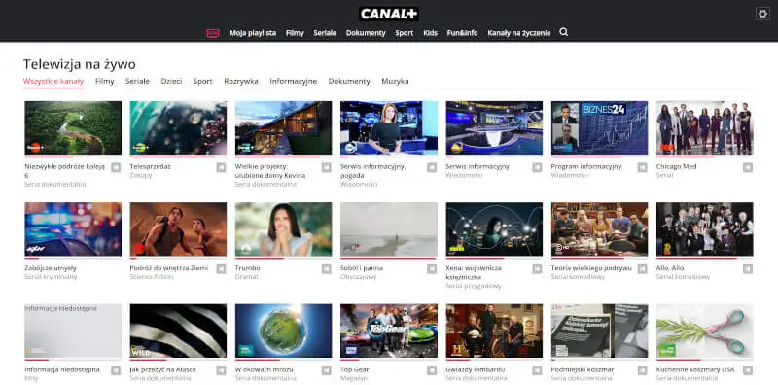
Task: Open Filmy in the top navigation bar
Action: pos(295,33)
